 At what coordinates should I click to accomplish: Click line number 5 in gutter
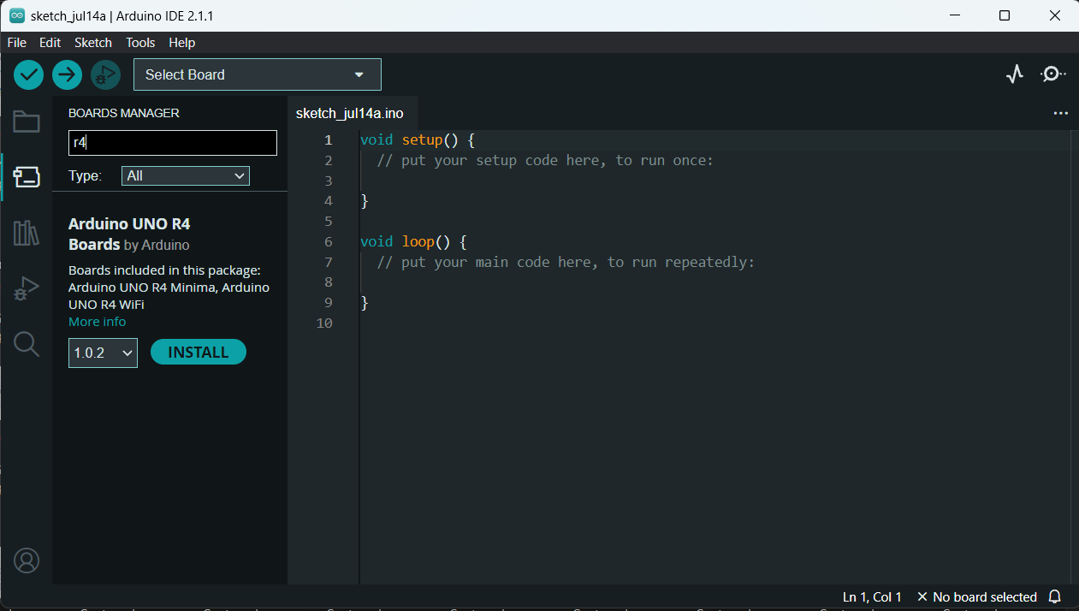329,221
